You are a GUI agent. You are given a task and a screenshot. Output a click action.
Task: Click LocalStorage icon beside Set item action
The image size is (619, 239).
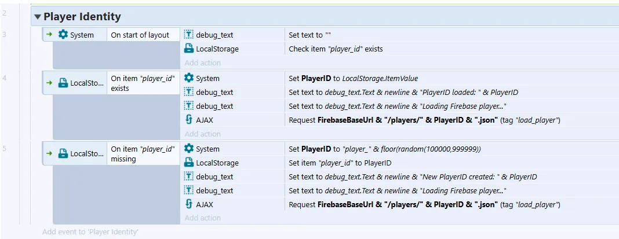pos(189,163)
